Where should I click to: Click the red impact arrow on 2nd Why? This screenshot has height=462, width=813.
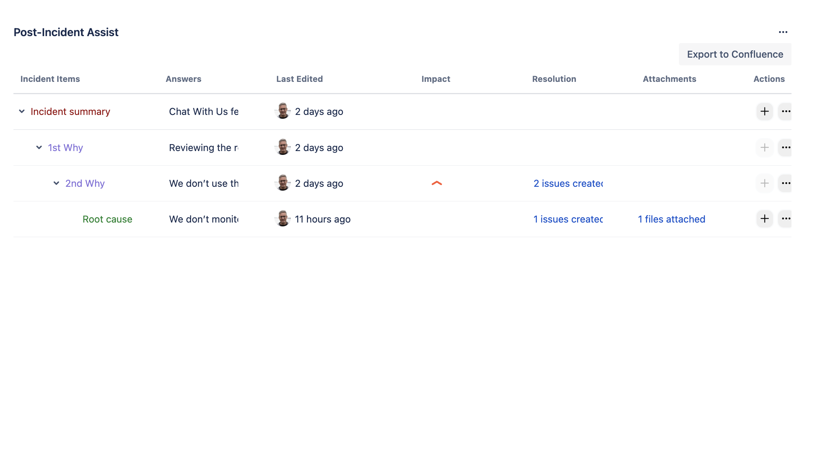pyautogui.click(x=436, y=183)
